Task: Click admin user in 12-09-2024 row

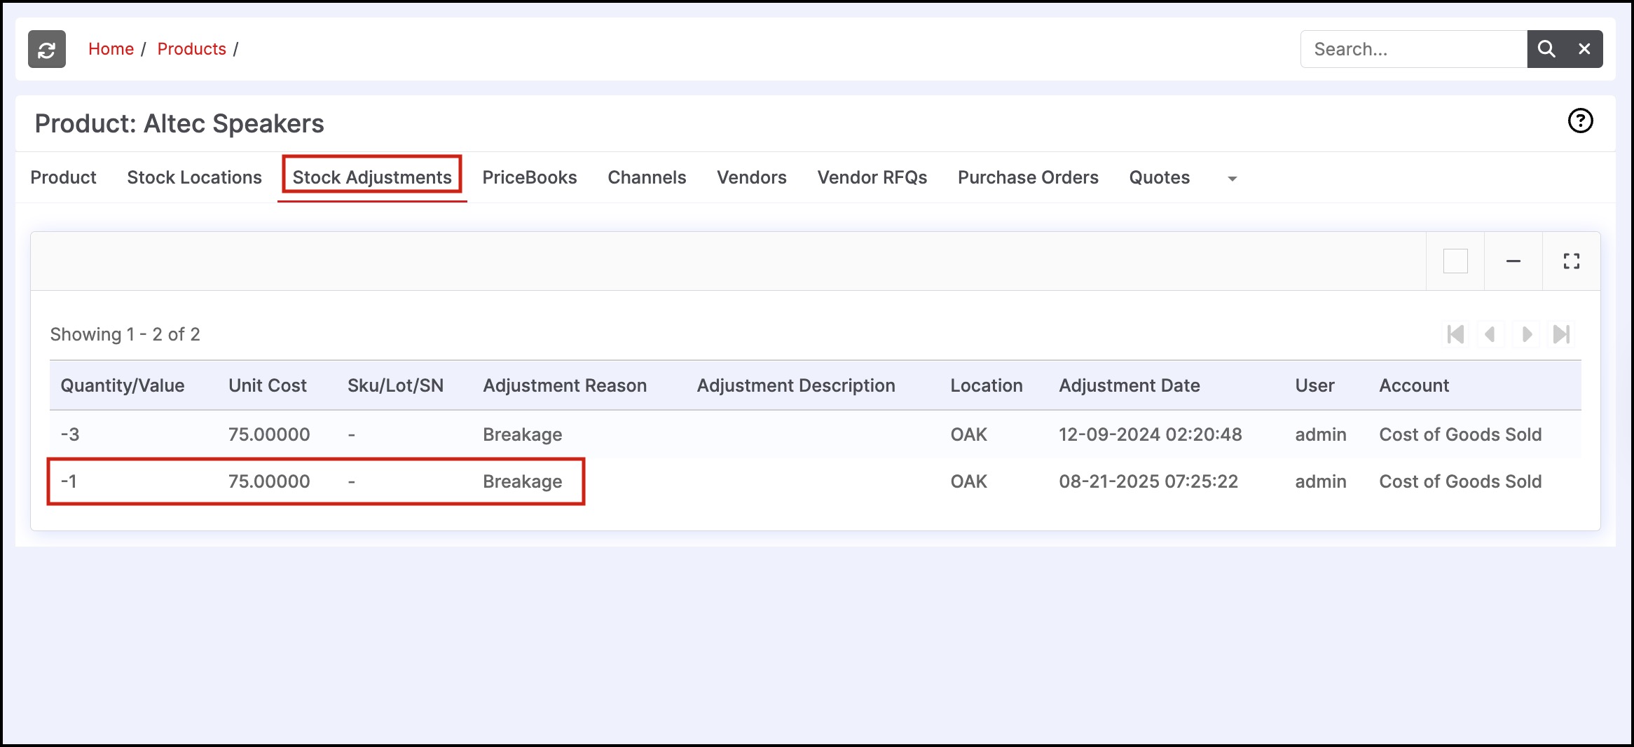Action: coord(1321,434)
